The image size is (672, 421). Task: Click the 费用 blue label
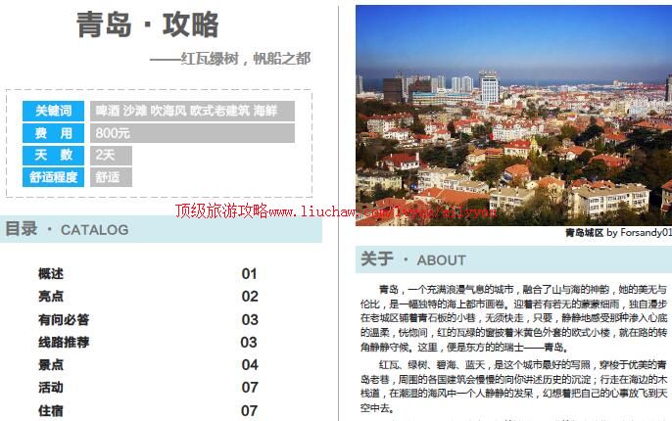(x=54, y=133)
